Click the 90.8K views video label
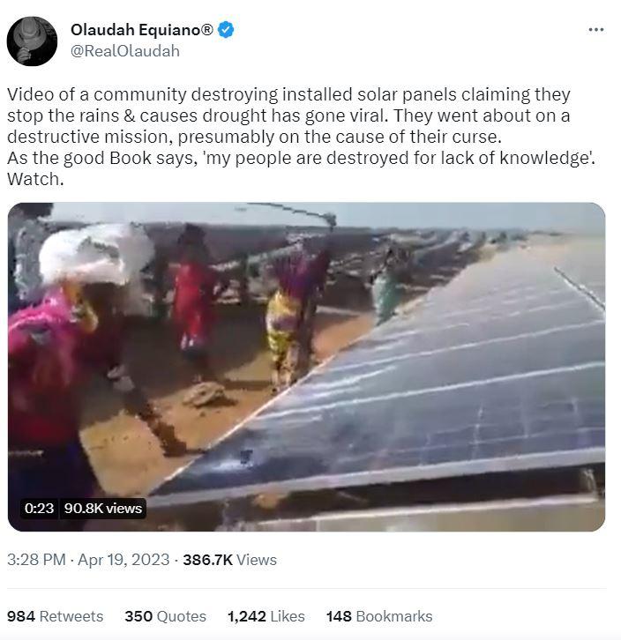 pyautogui.click(x=103, y=508)
